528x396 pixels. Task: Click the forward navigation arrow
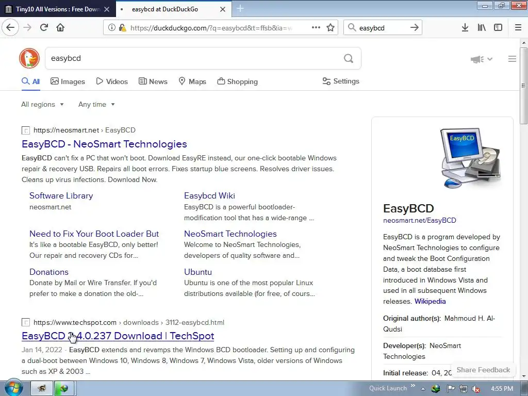tap(27, 27)
